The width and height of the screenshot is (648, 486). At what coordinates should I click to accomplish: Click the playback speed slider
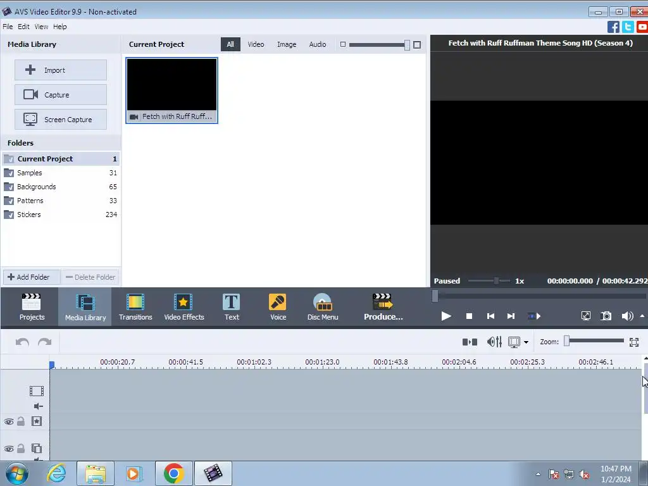pos(489,280)
